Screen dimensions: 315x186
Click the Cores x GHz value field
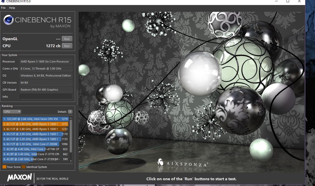click(46, 69)
